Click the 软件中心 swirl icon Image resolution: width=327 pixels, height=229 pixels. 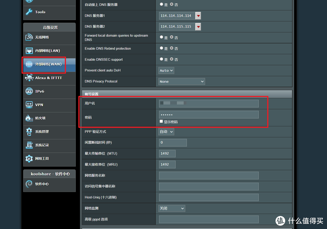click(29, 184)
